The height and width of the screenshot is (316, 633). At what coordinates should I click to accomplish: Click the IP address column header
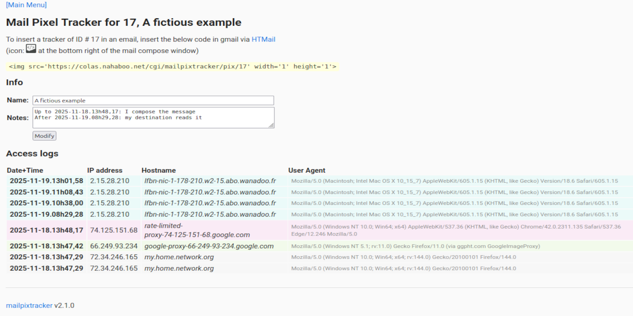click(105, 170)
